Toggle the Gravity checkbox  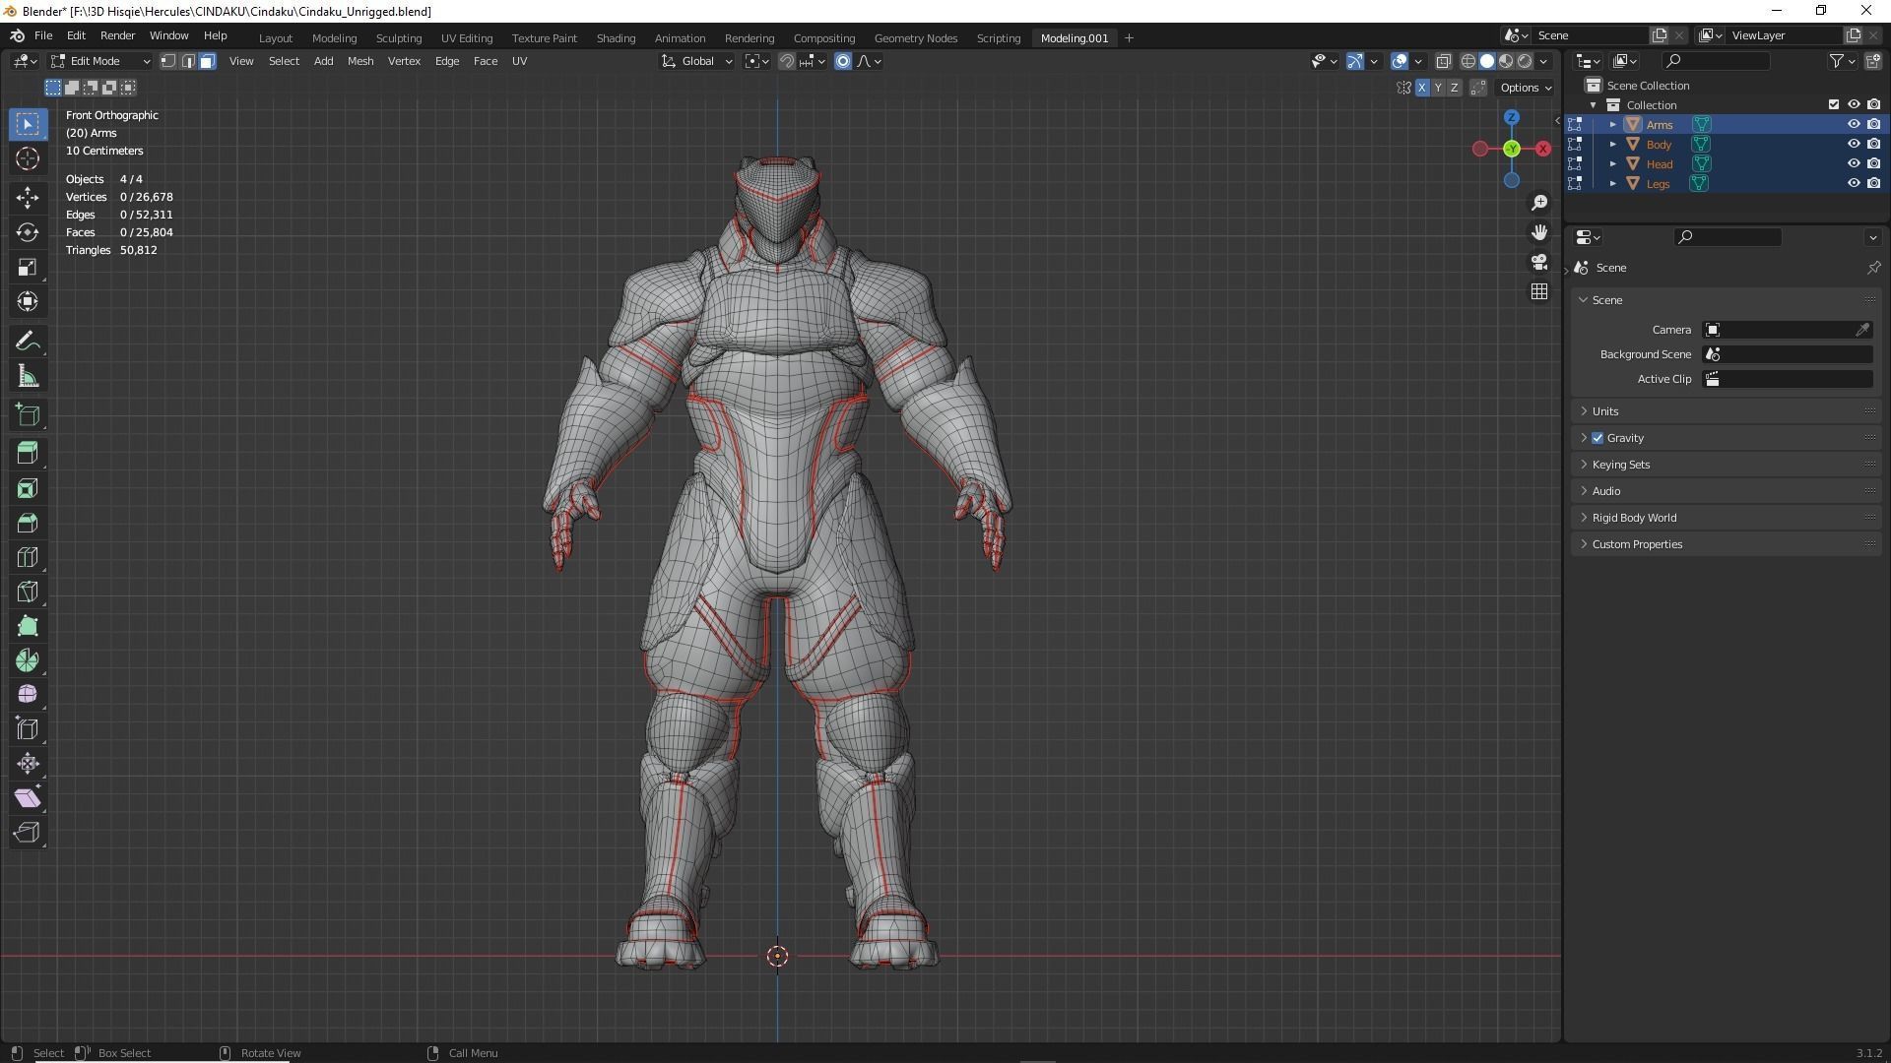(x=1598, y=438)
